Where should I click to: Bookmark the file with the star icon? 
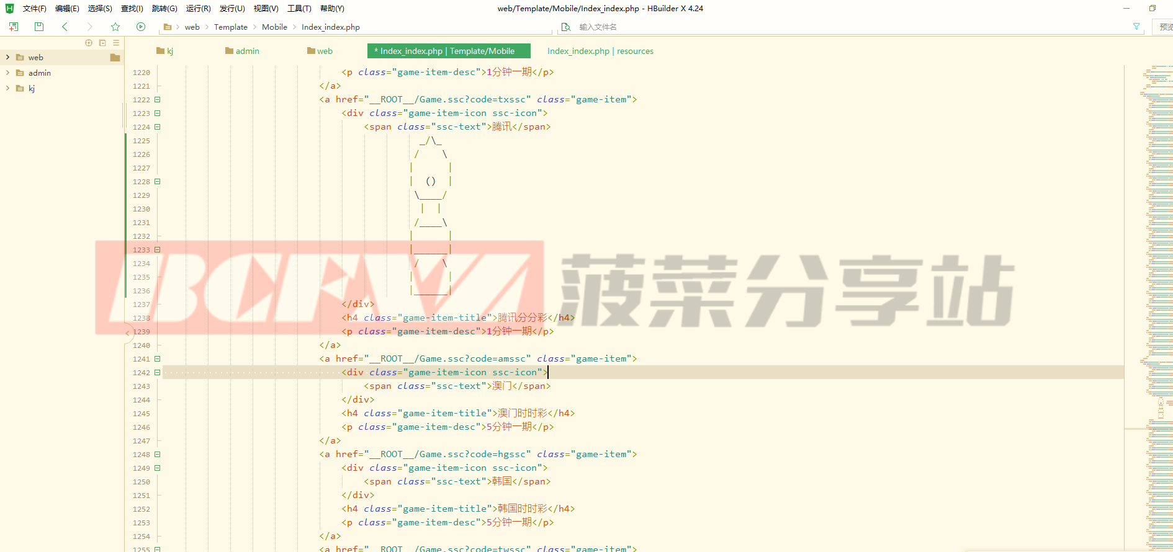point(115,27)
